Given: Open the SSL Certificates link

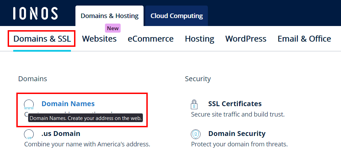Looking at the screenshot, I should (235, 104).
